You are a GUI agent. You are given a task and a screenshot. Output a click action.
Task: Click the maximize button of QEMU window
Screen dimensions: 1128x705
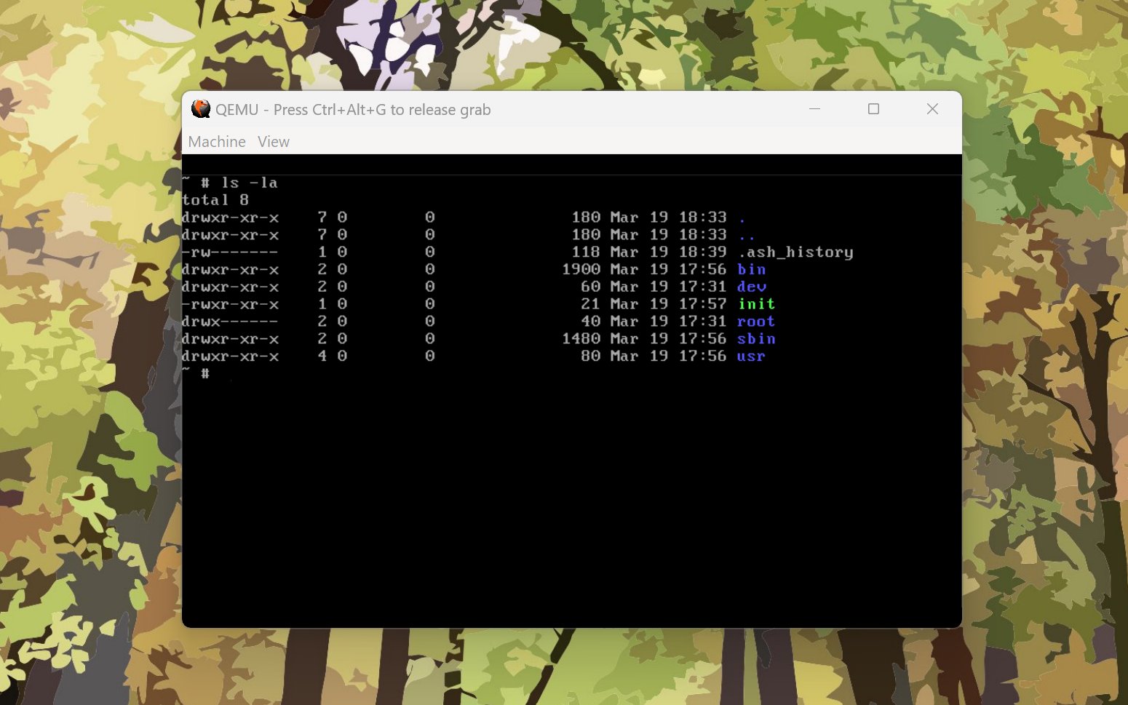(873, 108)
